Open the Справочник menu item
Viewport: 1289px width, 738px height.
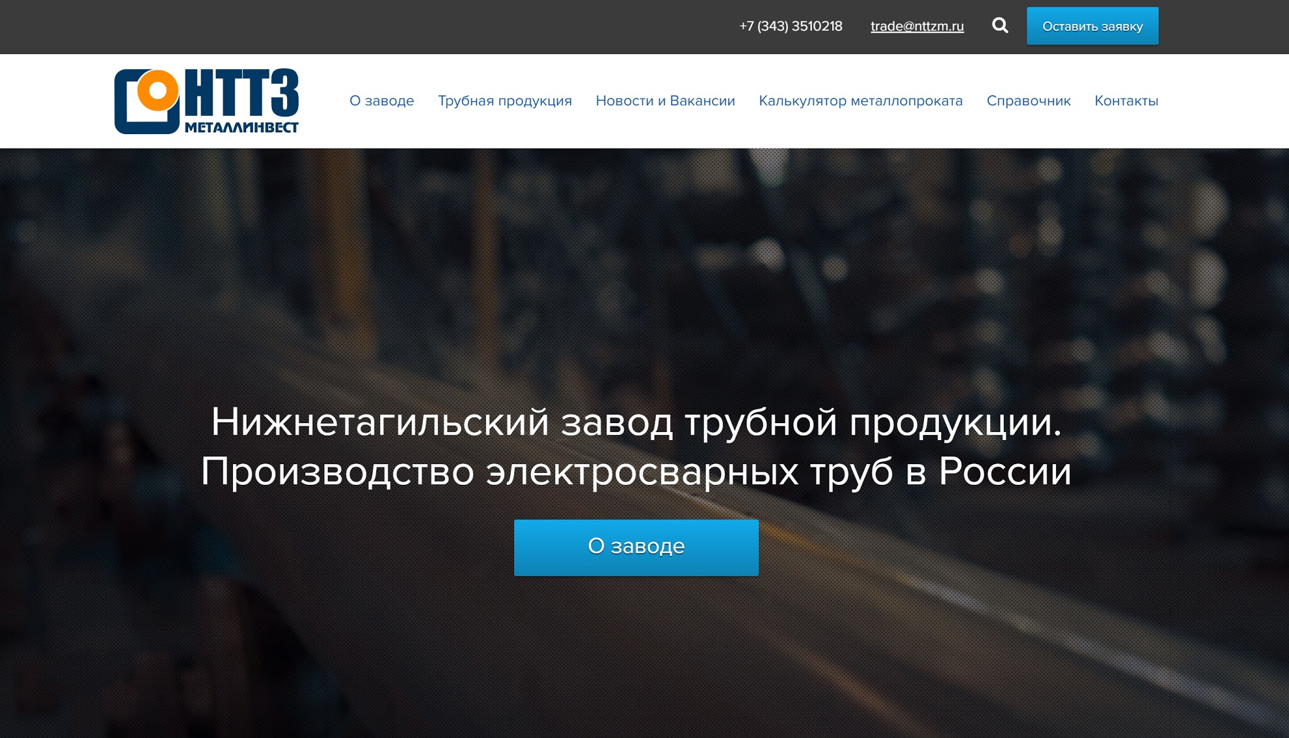pos(1028,101)
